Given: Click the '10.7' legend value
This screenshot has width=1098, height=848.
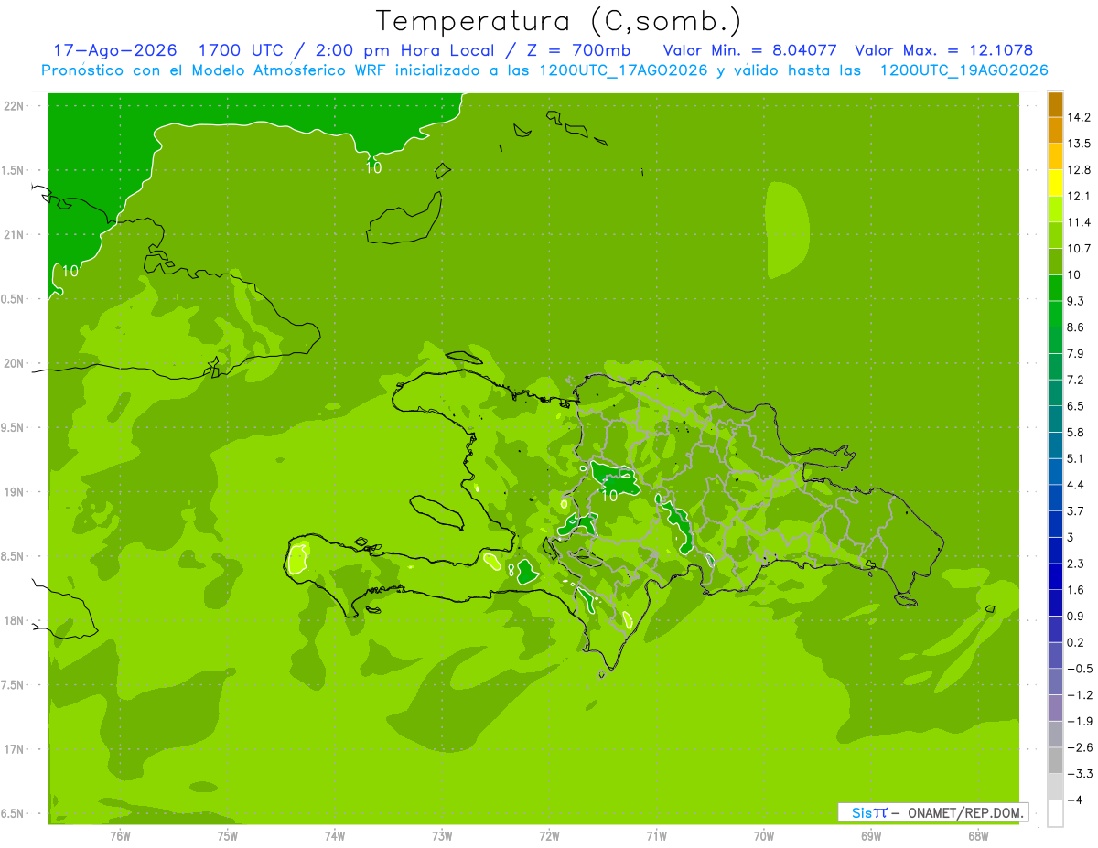Looking at the screenshot, I should [1079, 249].
